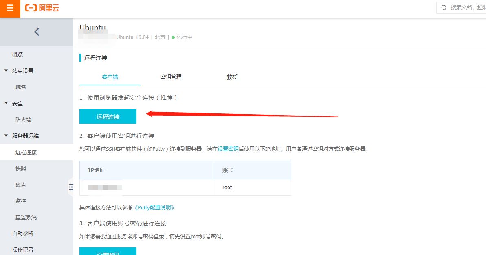
Task: Select 监控 in the sidebar
Action: coord(21,201)
